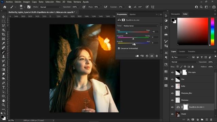Screen dimensions: 217x122
Task: Select the Mariposa layer thumbnail
Action: 178,100
